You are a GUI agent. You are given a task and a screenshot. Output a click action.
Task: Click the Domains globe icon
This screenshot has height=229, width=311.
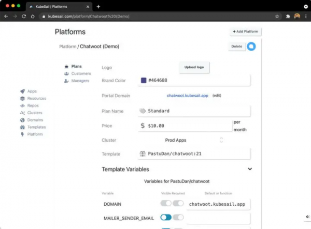tap(22, 120)
